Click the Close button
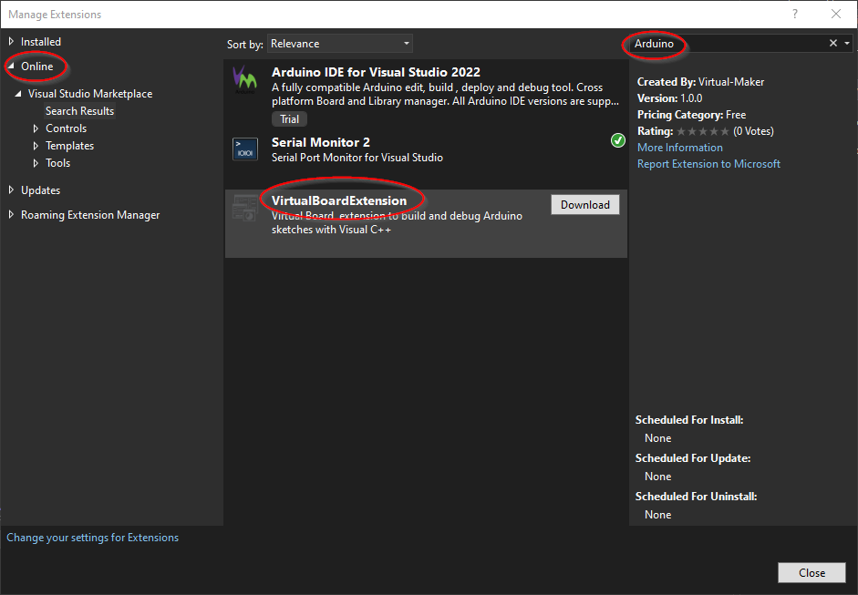 tap(812, 572)
